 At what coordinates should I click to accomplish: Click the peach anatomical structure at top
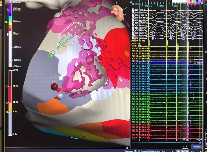coord(117,12)
